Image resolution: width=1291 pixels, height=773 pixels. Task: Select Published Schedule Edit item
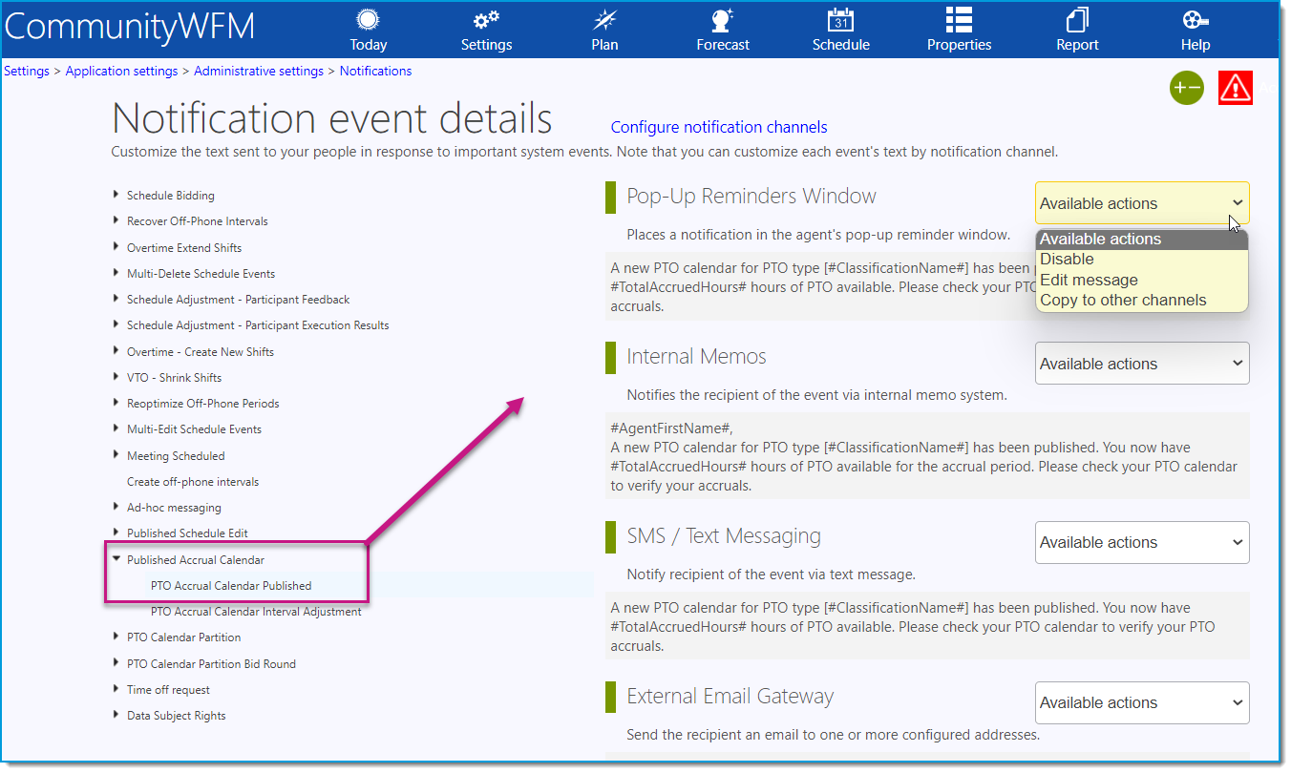187,533
